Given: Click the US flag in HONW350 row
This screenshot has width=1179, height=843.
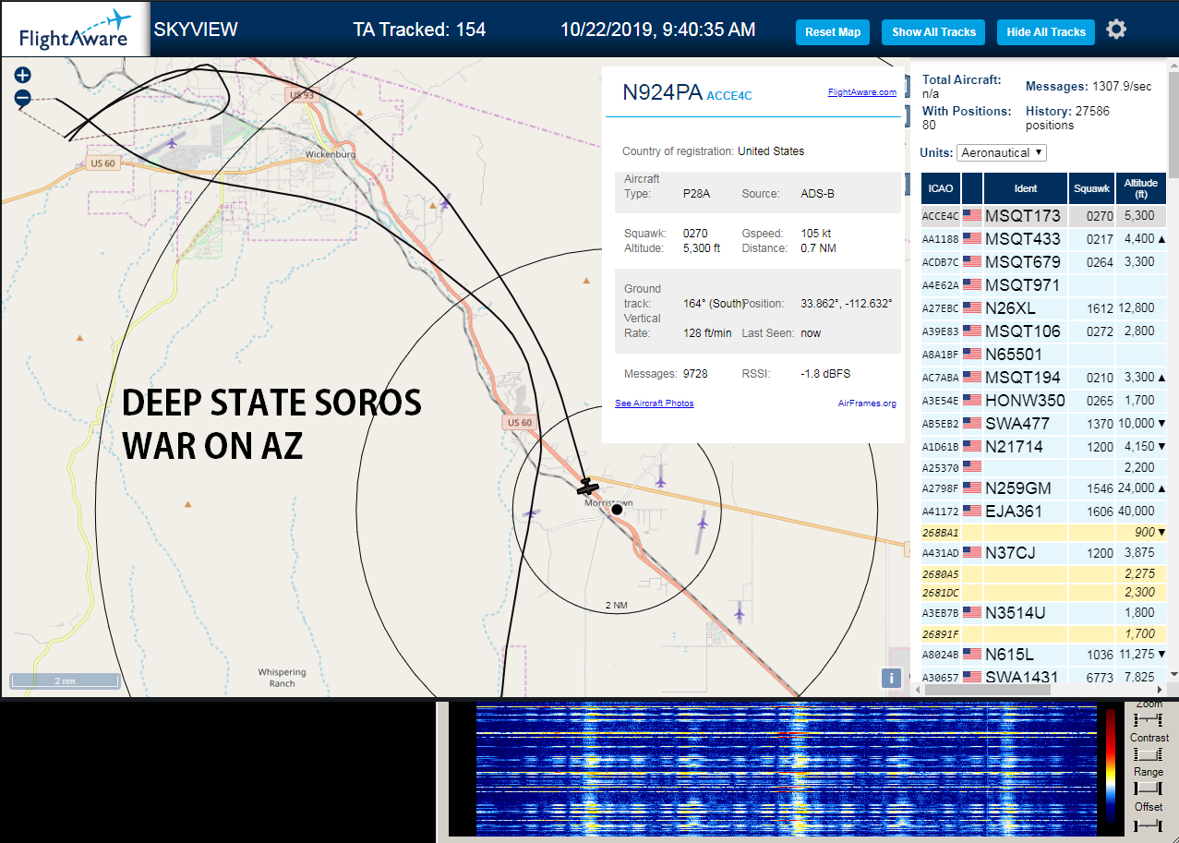Looking at the screenshot, I should coord(972,401).
